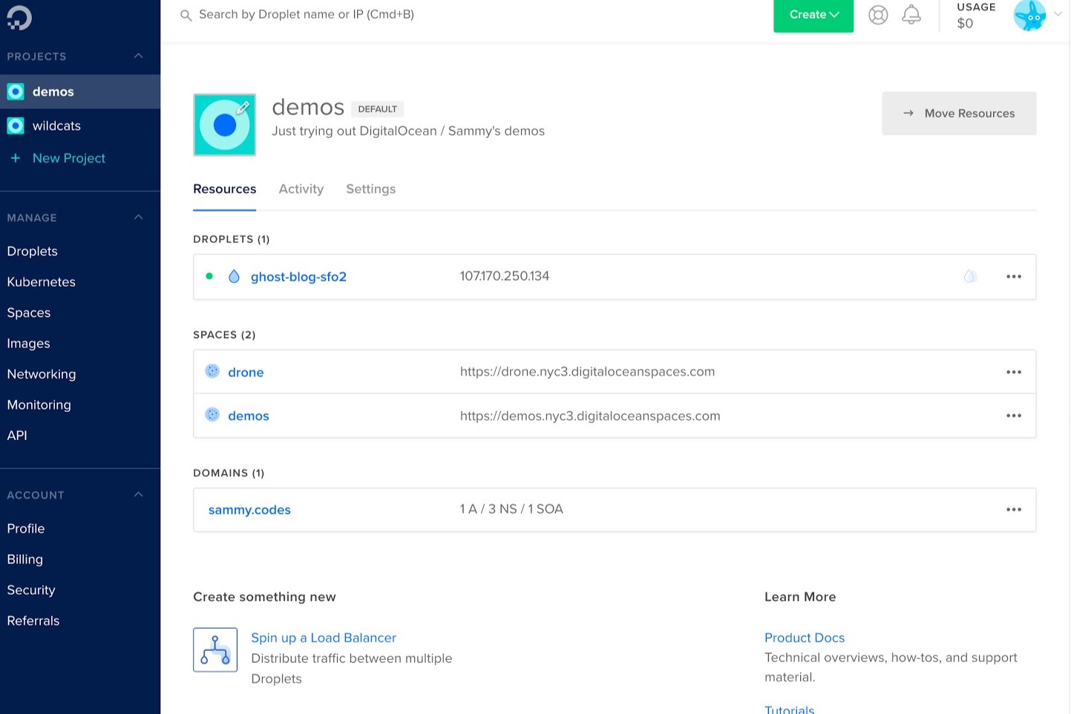This screenshot has width=1071, height=714.
Task: Click the '1 A / 3 NS / 1 SOA' text
Action: [x=511, y=509]
